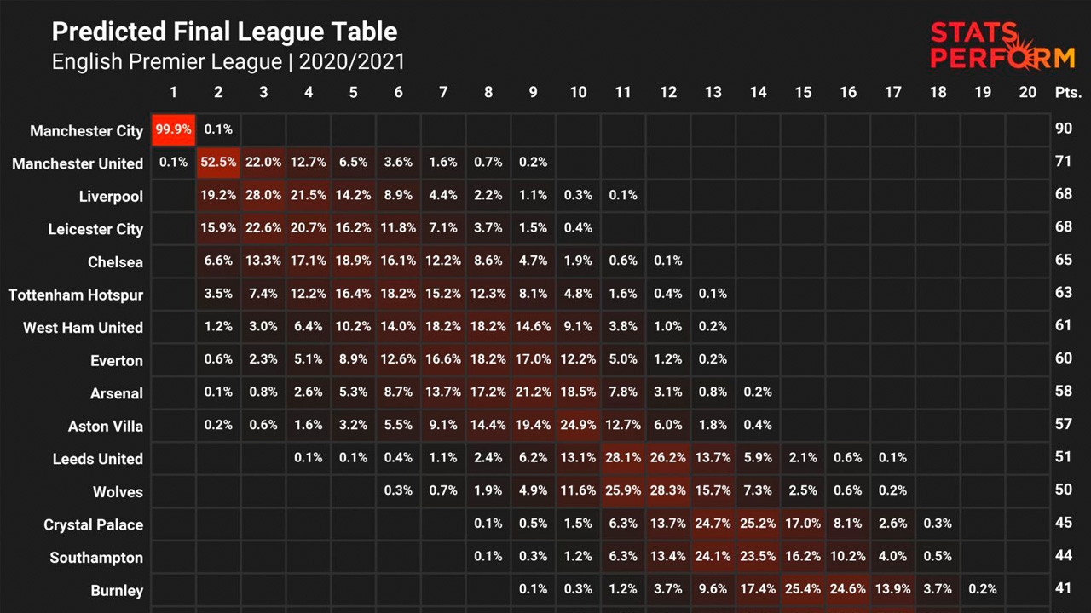Click Manchester City's 90 points value
Screen dimensions: 1091x613
point(1063,129)
